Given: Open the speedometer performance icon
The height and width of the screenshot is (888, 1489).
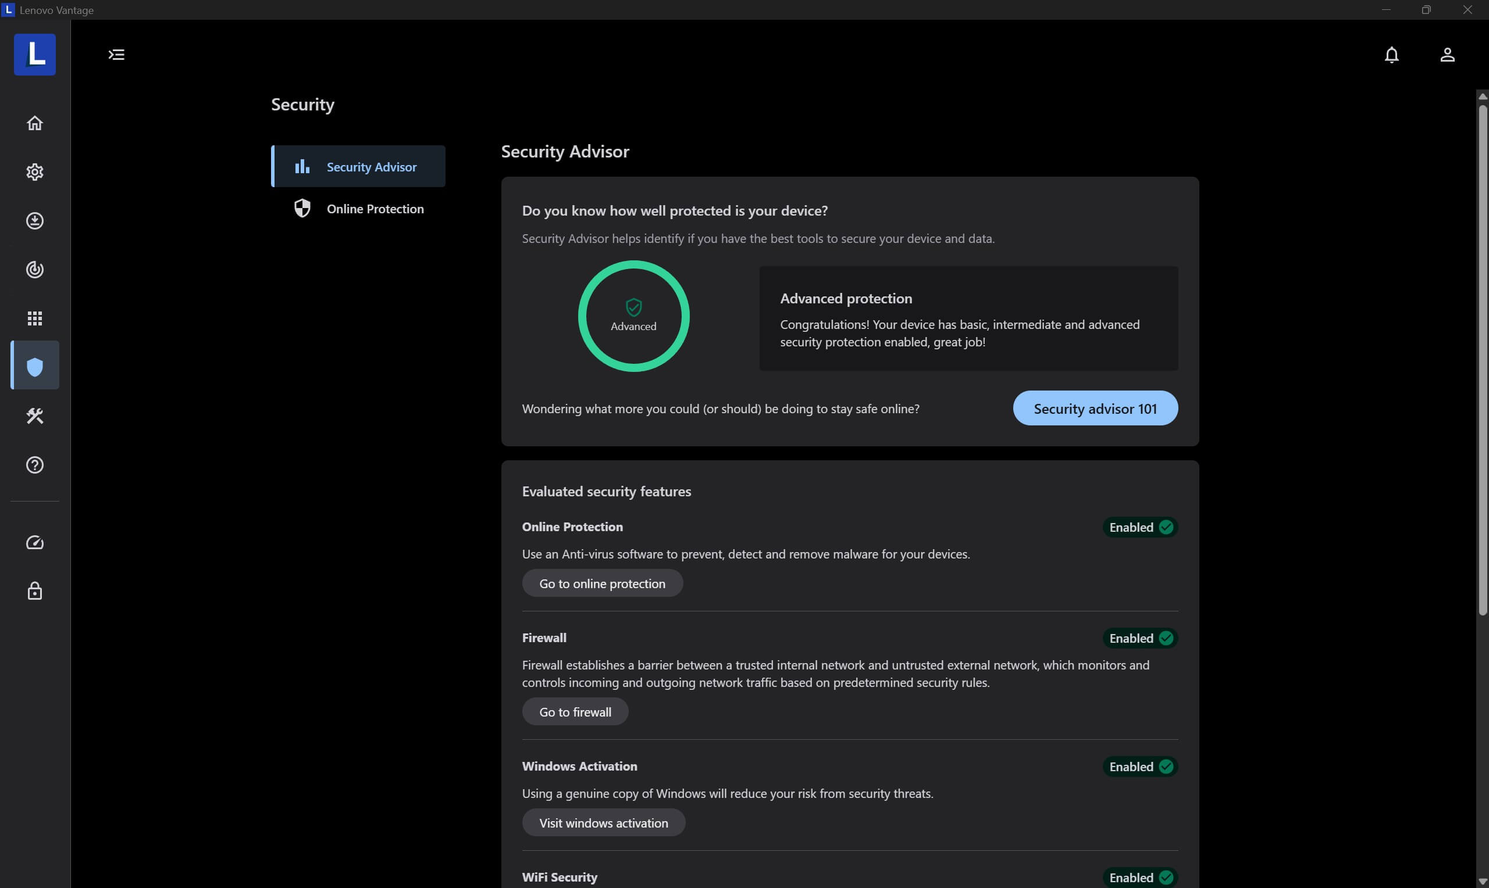Looking at the screenshot, I should 35,543.
